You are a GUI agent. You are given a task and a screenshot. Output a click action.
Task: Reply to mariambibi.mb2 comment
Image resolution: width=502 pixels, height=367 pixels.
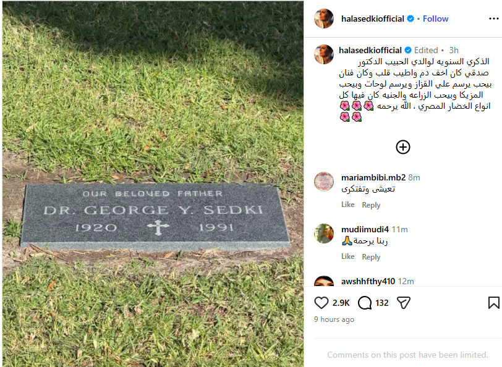point(371,205)
